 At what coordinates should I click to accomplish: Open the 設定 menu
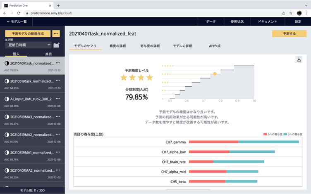298,21
